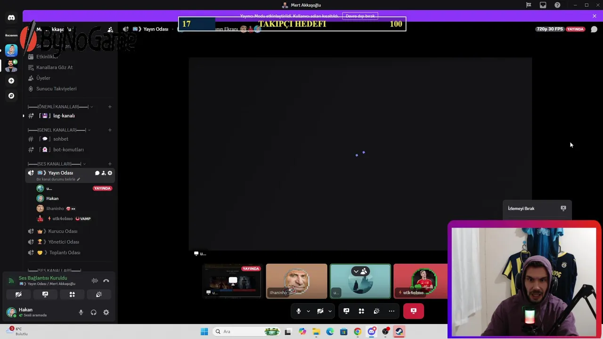The width and height of the screenshot is (603, 339).
Task: Create channel in GENEL KANALLAR category
Action: tap(110, 130)
